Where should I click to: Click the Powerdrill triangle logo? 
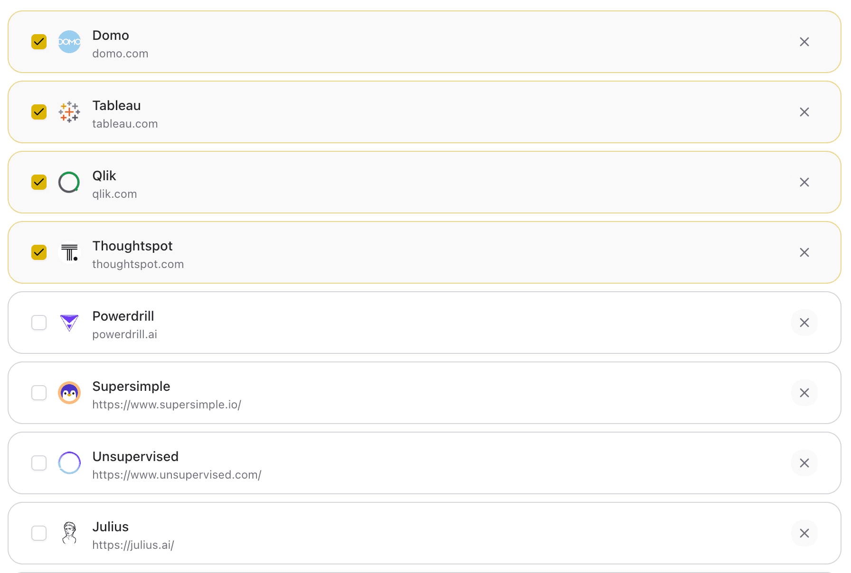tap(69, 323)
